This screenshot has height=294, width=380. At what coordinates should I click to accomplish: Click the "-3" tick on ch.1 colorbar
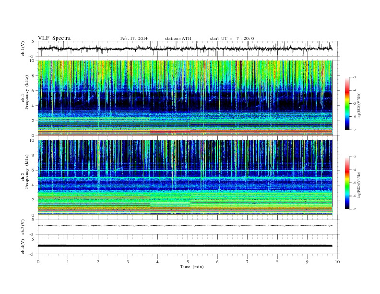coord(354,77)
